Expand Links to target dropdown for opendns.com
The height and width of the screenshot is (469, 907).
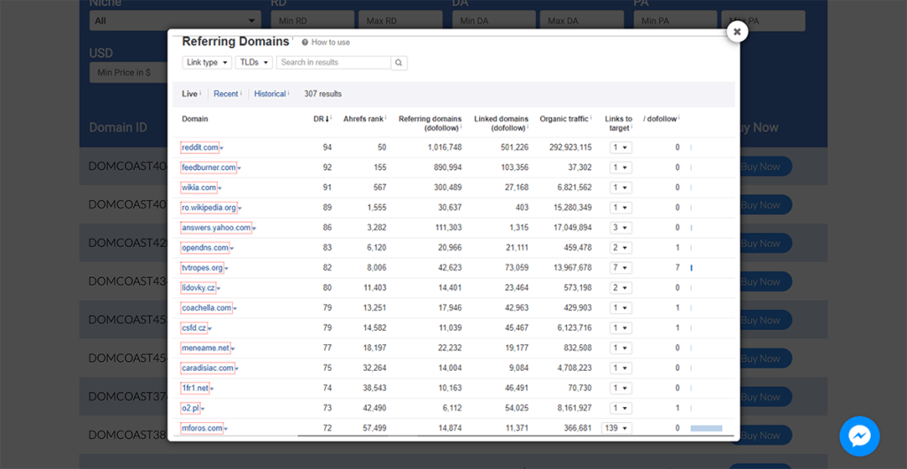tap(621, 248)
